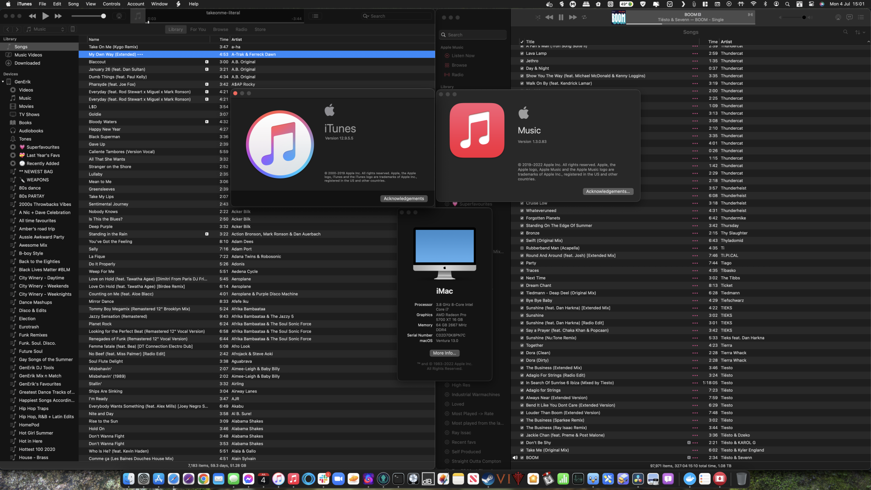
Task: Open the sort options dropdown above Songs
Action: [860, 32]
